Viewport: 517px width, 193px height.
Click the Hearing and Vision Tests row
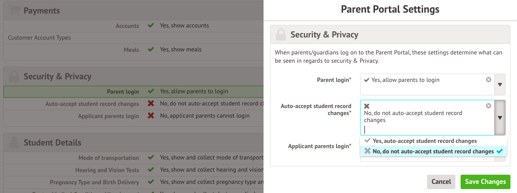(x=131, y=170)
